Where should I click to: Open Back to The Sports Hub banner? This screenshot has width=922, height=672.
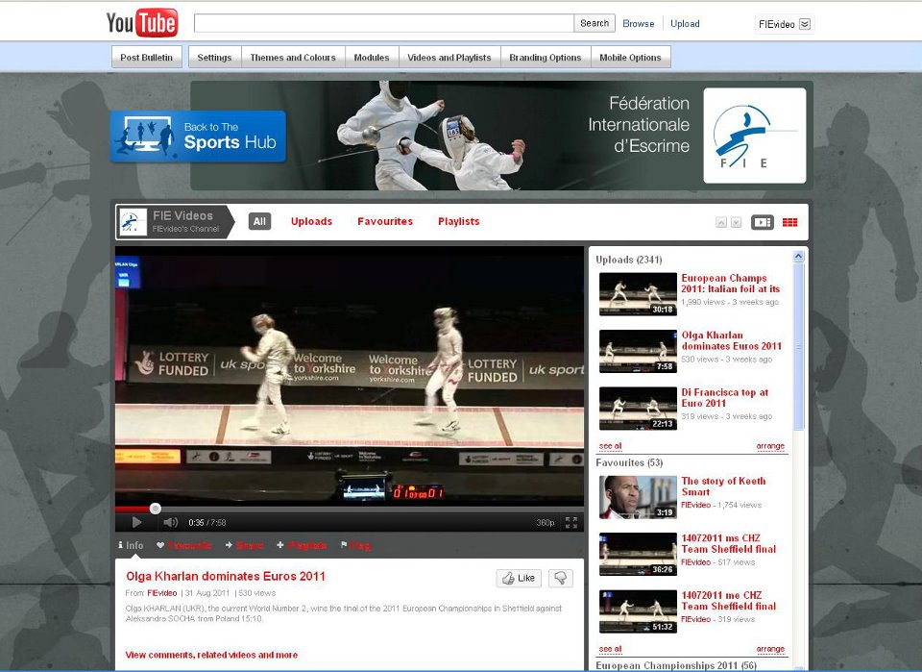tap(198, 136)
